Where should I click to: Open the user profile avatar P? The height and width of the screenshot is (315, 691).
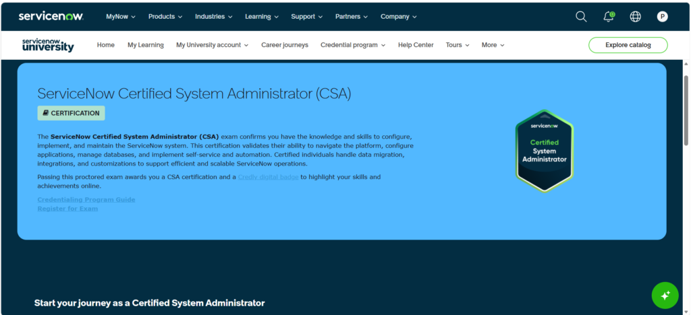[662, 17]
